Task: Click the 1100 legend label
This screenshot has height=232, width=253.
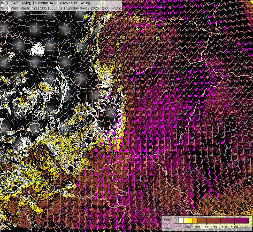Action: [x=225, y=227]
